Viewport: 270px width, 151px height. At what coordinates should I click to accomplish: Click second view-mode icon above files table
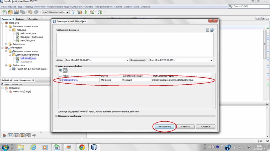65,70
